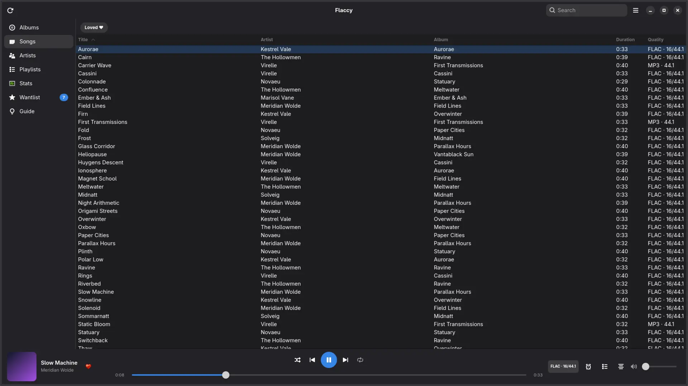Click the Slow Machine album art thumbnail
This screenshot has height=386, width=688.
22,366
